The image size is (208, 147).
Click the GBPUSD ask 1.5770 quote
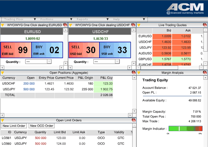(182, 59)
